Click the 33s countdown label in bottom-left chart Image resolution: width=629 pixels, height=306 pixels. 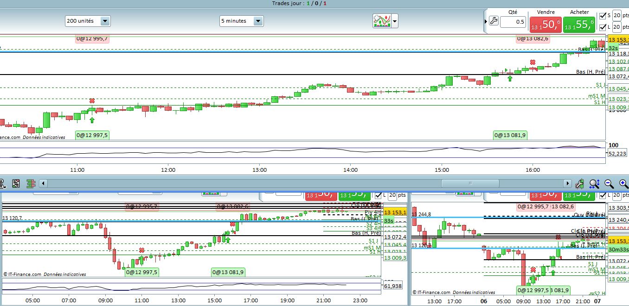click(x=389, y=220)
